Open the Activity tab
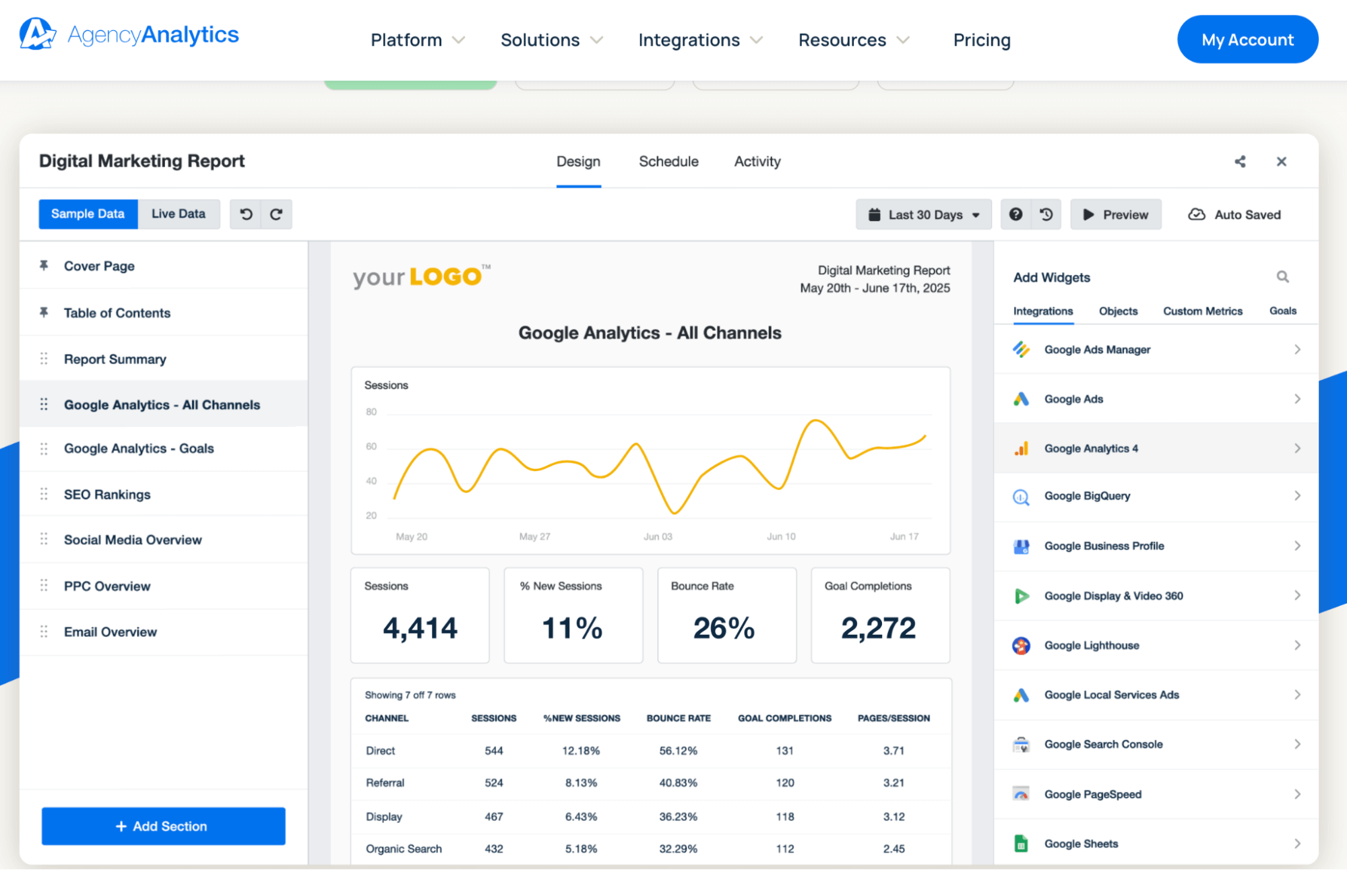Viewport: 1347px width, 870px height. 757,162
